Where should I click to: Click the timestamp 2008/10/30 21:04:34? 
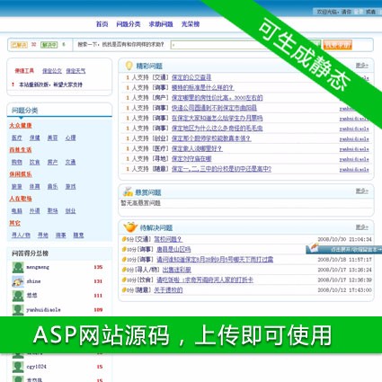click(x=344, y=239)
